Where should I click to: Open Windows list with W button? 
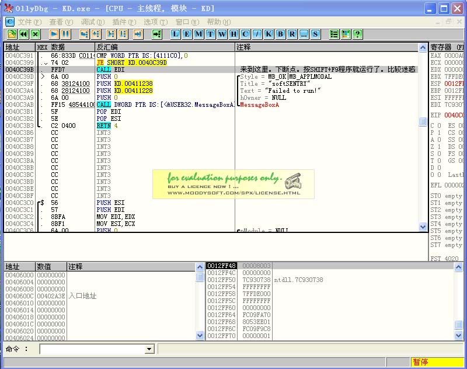point(222,34)
